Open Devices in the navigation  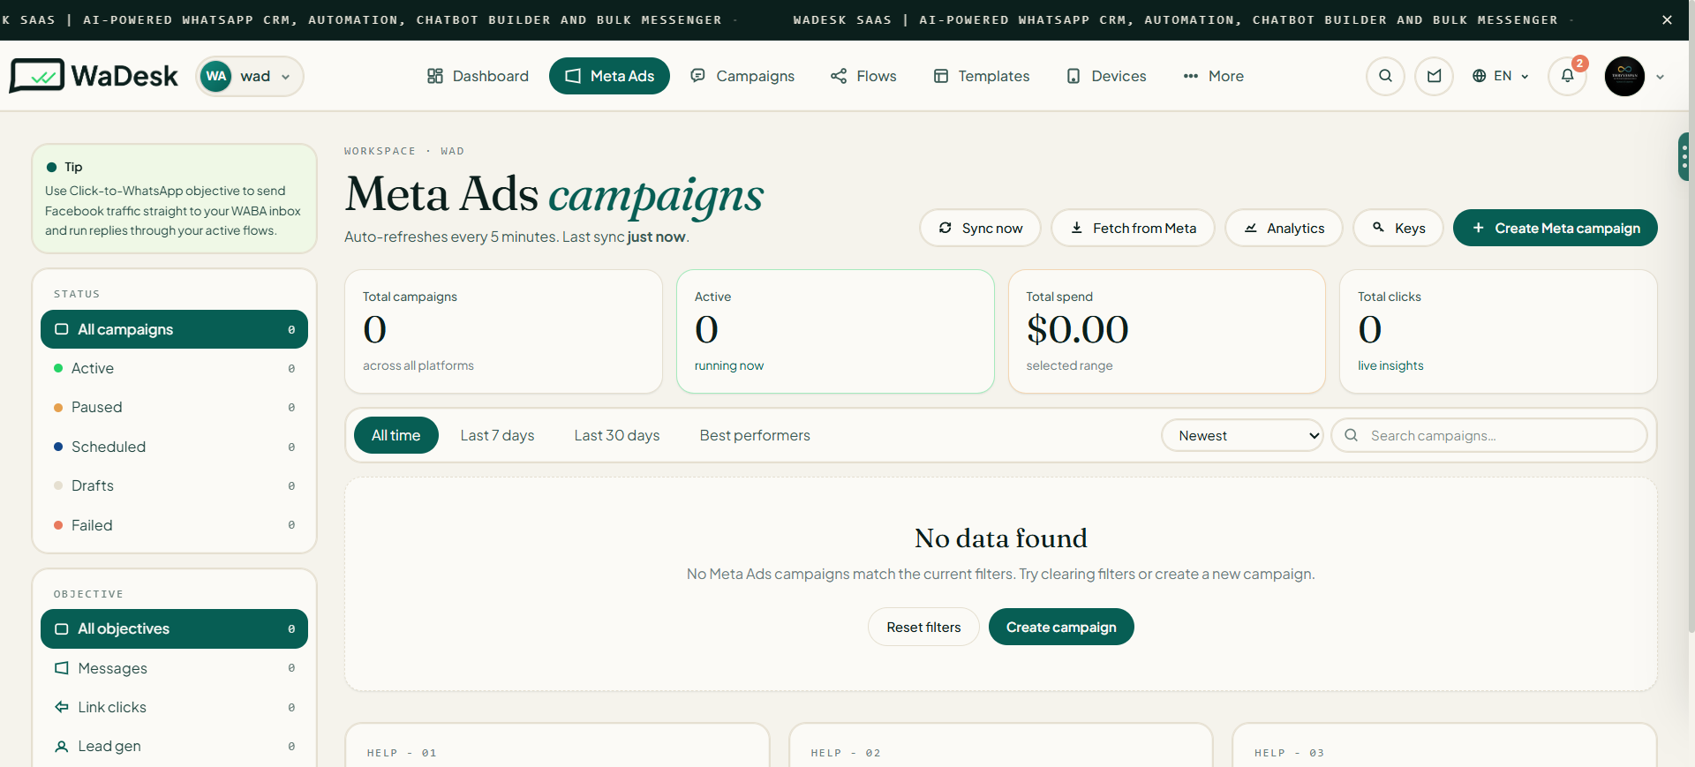(x=1106, y=76)
